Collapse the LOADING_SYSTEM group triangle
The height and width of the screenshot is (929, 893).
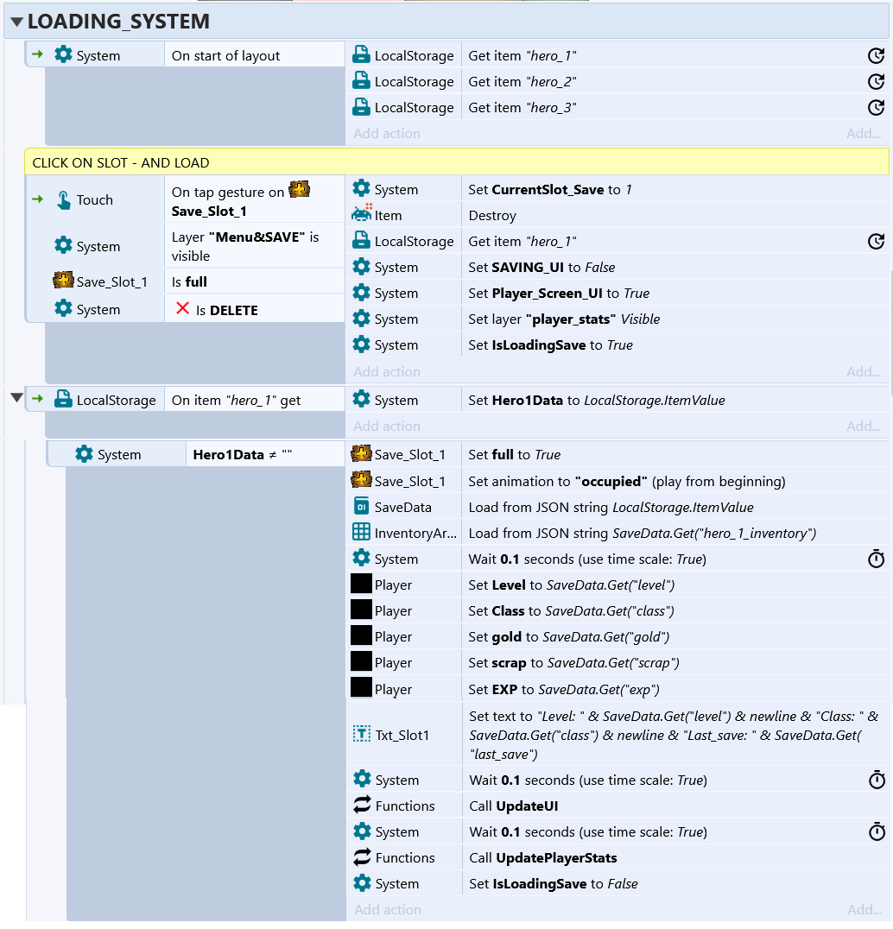(x=16, y=22)
